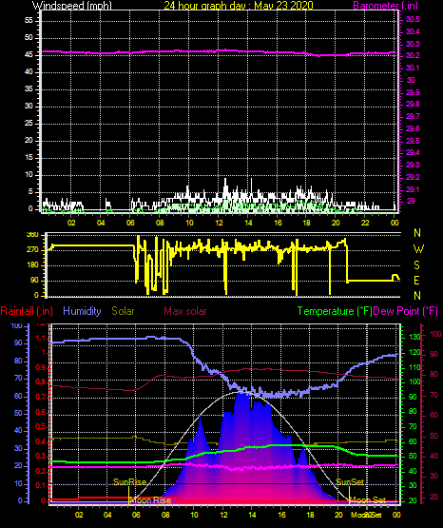This screenshot has width=443, height=528.
Task: Click the "SunSet" label
Action: (x=350, y=482)
